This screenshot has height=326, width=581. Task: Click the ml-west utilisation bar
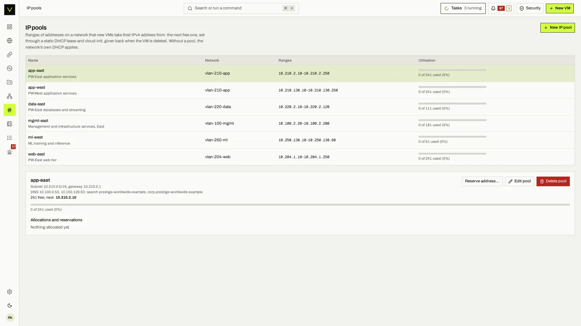pos(452,137)
